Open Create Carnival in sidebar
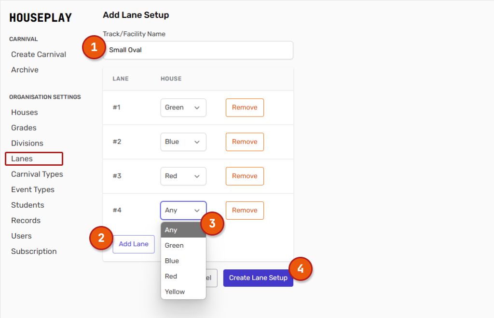This screenshot has height=318, width=494. (x=39, y=54)
